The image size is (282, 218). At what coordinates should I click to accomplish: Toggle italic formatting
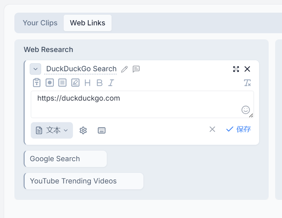click(111, 83)
